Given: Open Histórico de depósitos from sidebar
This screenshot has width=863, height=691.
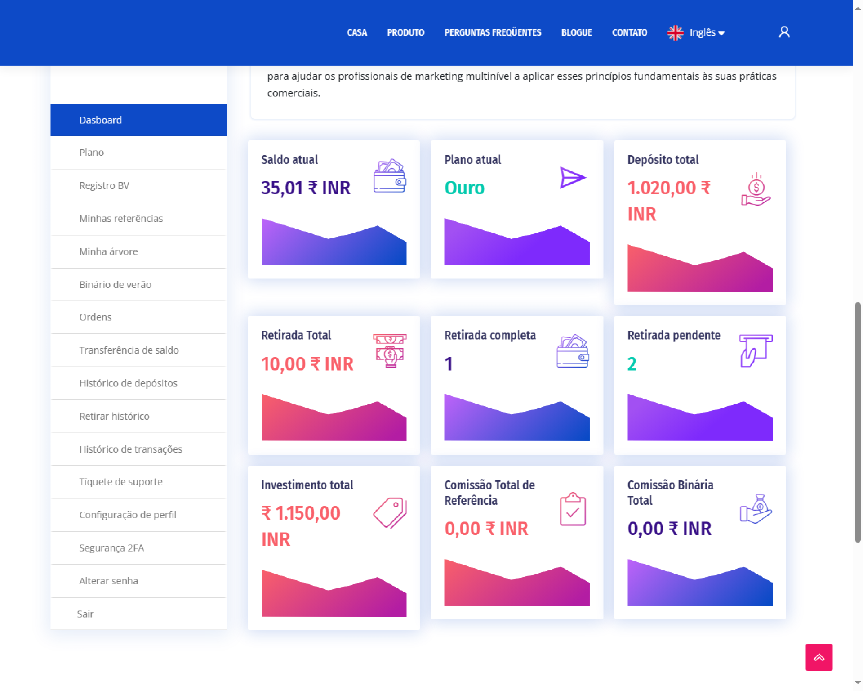Looking at the screenshot, I should point(128,383).
